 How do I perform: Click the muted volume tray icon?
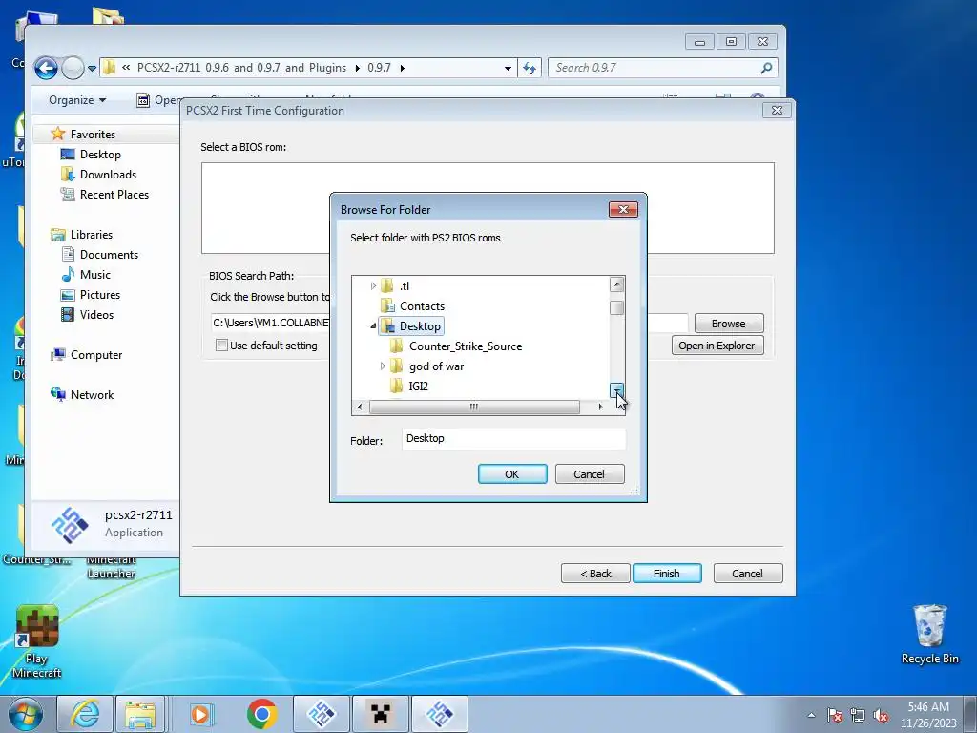[x=881, y=716]
